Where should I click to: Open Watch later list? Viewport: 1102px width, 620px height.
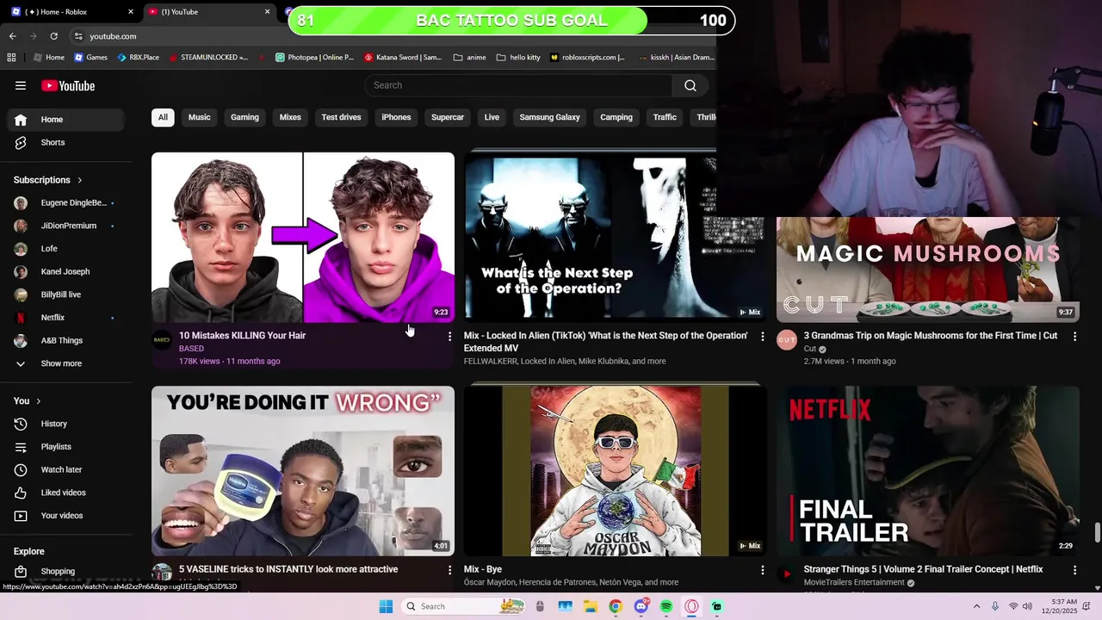(x=62, y=469)
